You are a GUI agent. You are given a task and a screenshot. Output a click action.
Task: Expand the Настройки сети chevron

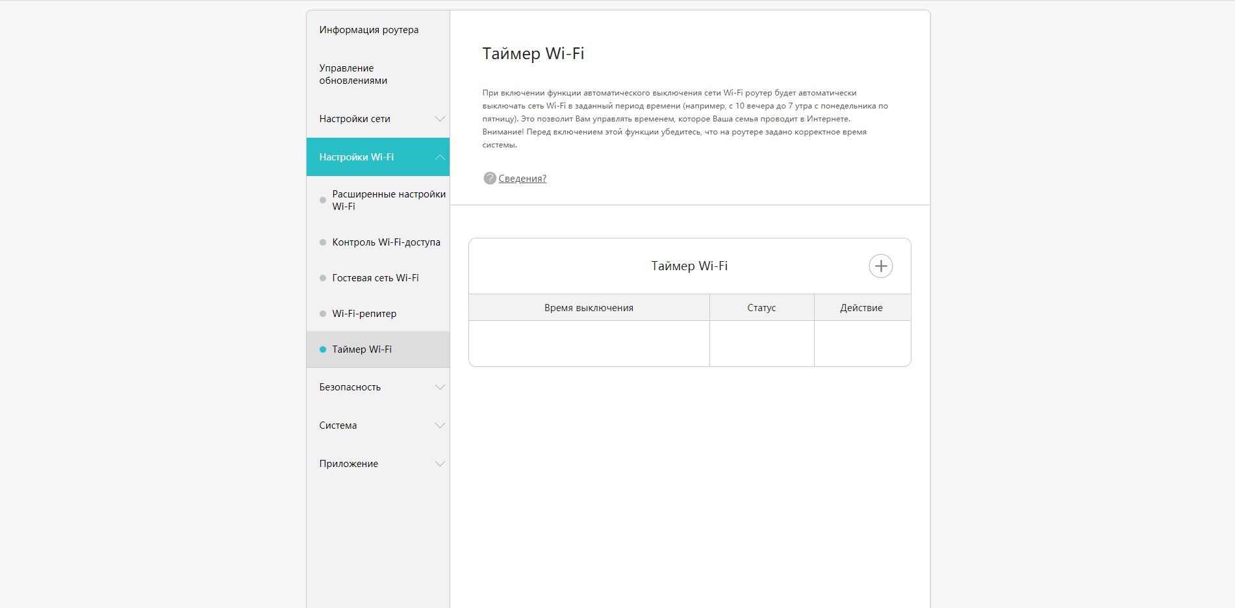440,119
